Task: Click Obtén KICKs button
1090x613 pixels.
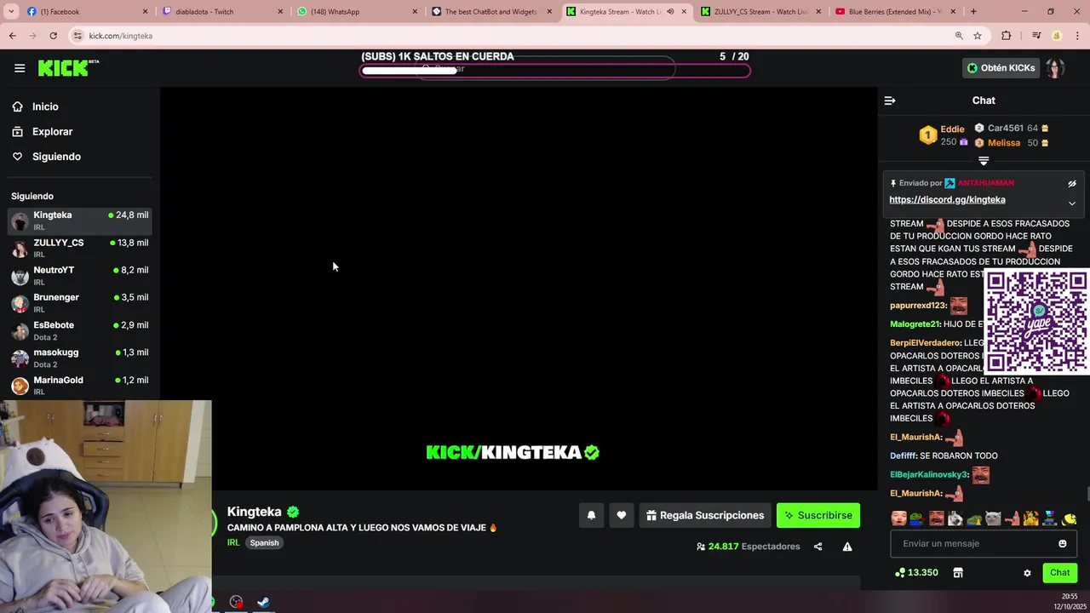Action: click(1001, 68)
